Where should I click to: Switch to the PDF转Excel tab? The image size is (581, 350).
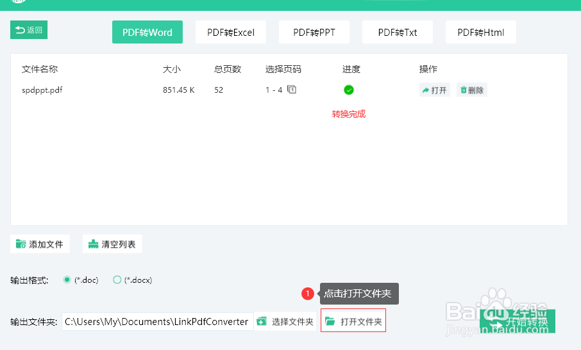[231, 32]
